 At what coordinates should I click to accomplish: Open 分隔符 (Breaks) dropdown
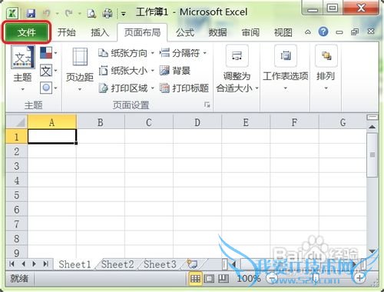click(x=184, y=53)
